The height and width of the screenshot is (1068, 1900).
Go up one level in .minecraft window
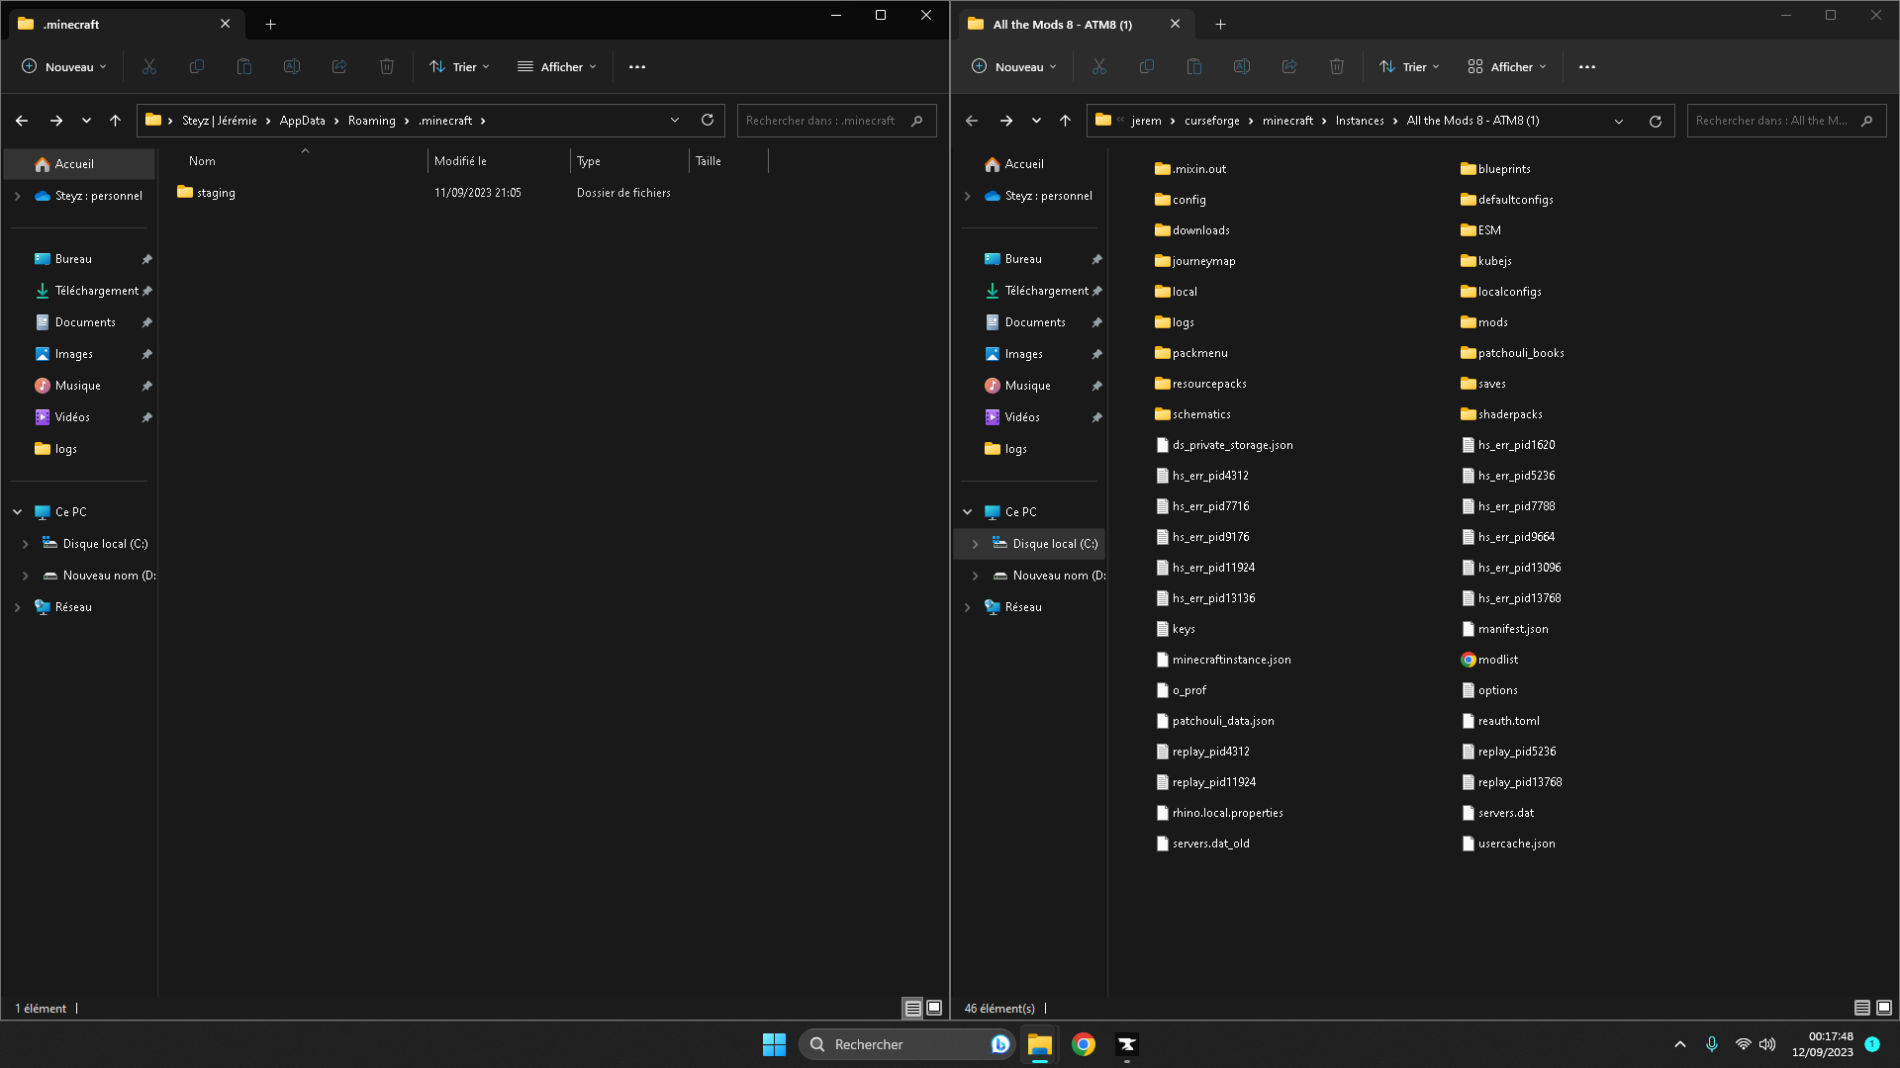click(116, 121)
